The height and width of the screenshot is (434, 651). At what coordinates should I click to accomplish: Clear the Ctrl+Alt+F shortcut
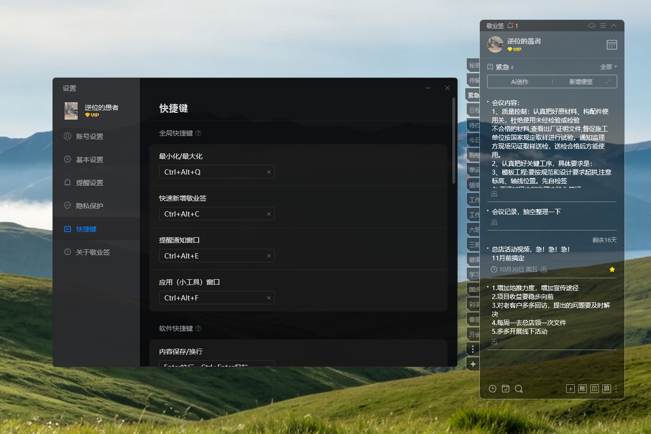pyautogui.click(x=269, y=298)
